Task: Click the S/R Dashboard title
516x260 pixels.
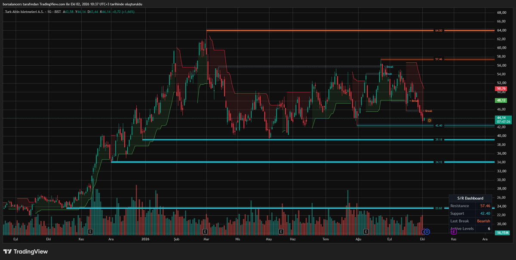Action: [x=471, y=198]
